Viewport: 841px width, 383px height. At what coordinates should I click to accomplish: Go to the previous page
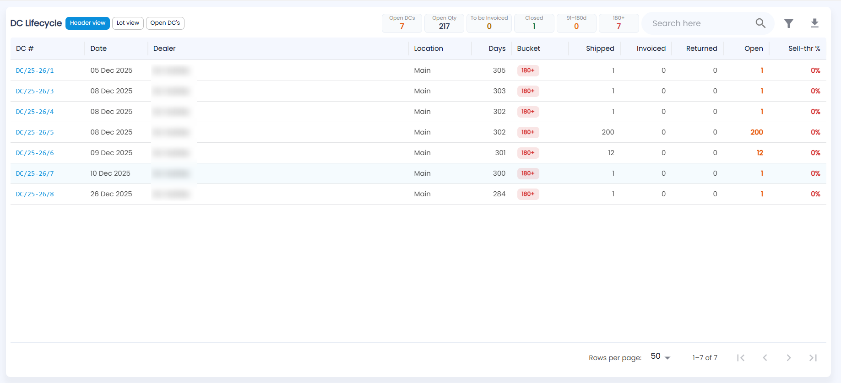point(765,358)
